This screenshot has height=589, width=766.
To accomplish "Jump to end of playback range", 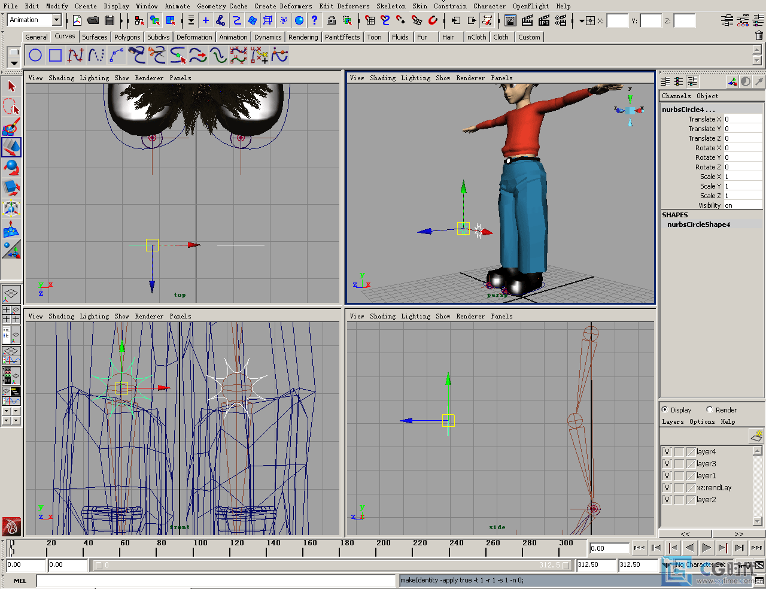I will click(x=756, y=548).
